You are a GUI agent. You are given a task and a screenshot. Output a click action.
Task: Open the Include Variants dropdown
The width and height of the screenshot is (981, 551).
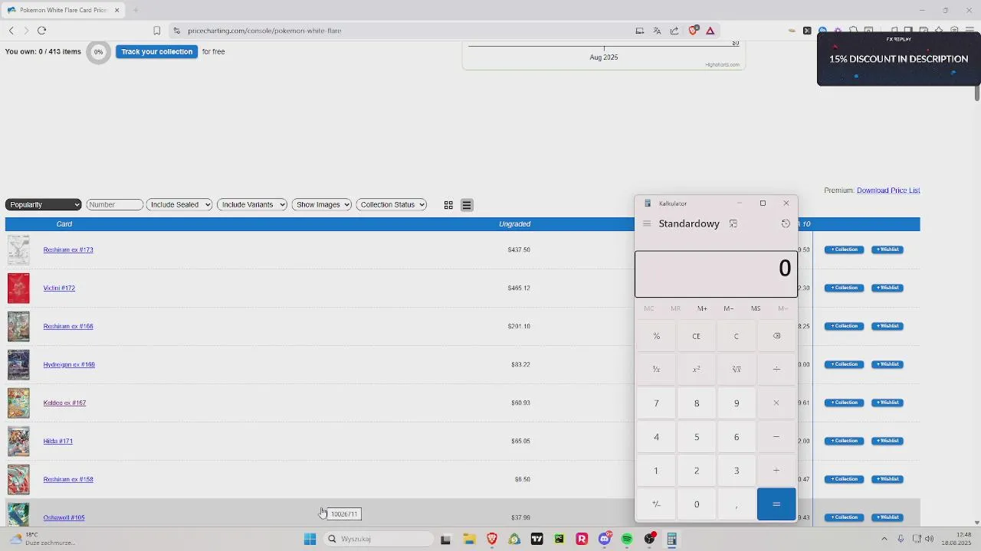coord(252,204)
